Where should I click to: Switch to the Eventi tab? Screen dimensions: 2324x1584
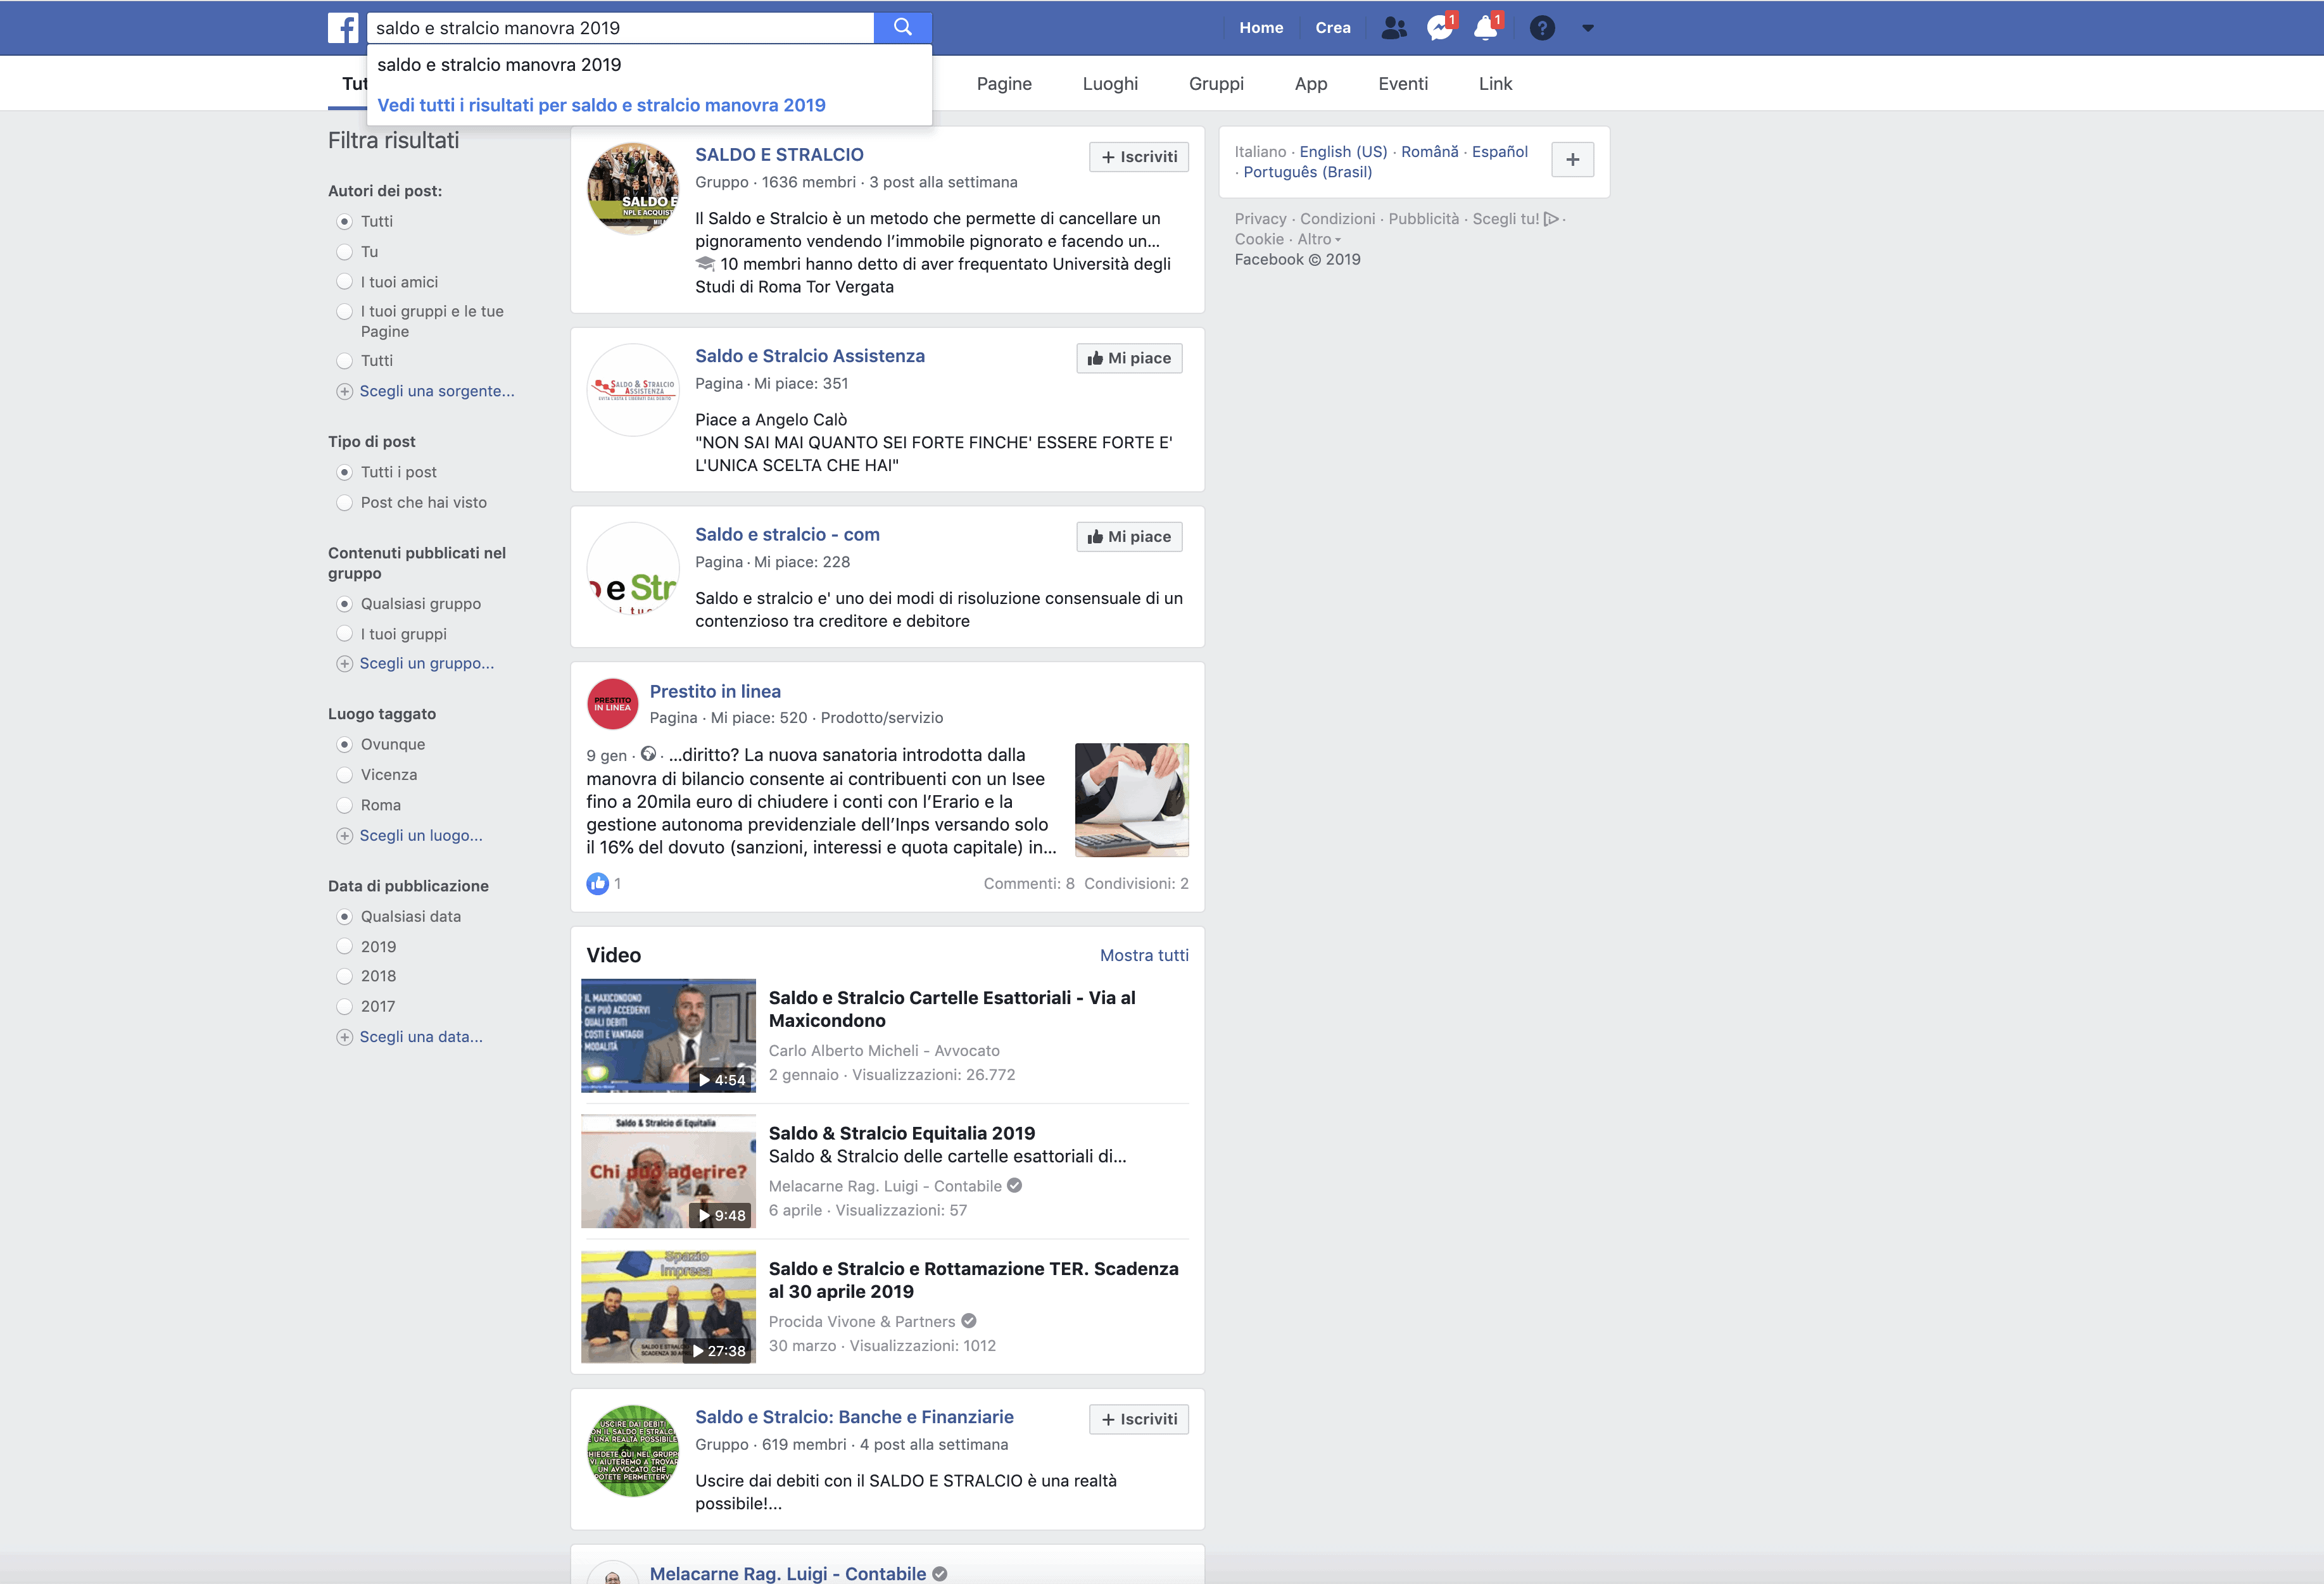tap(1403, 84)
